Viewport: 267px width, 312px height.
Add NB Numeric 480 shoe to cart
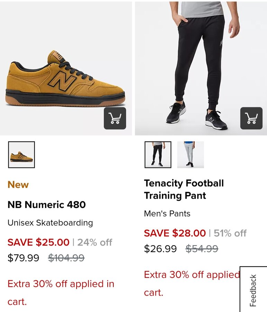115,119
